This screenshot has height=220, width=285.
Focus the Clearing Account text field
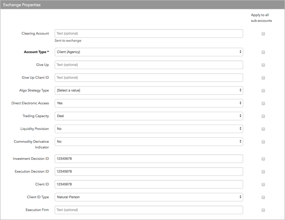point(149,33)
